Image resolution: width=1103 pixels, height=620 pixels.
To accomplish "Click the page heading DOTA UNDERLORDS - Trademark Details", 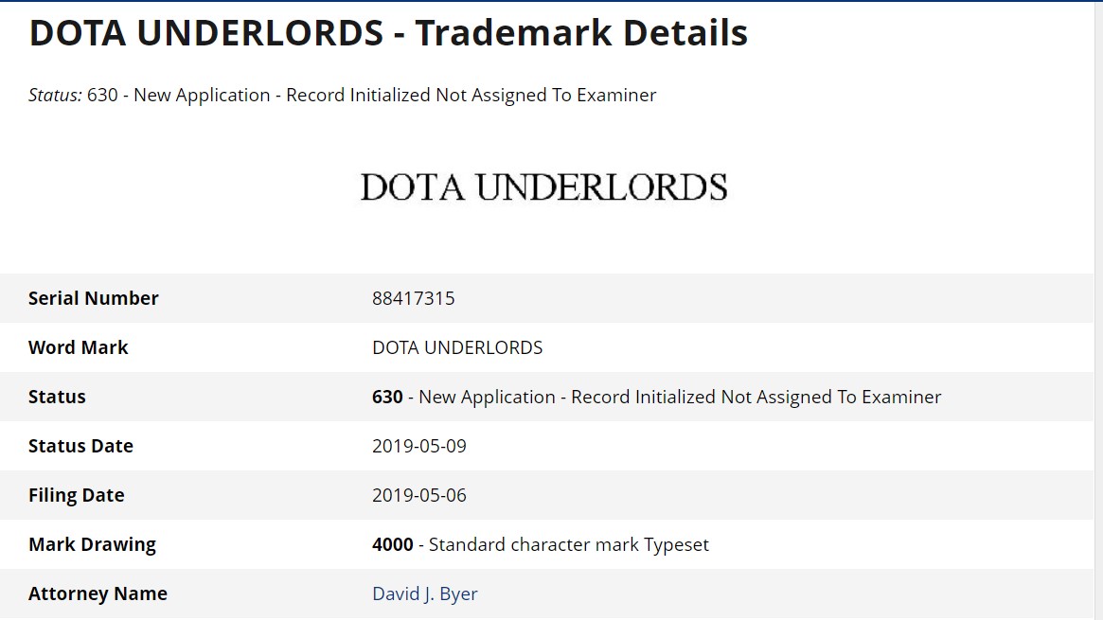I will pos(388,33).
